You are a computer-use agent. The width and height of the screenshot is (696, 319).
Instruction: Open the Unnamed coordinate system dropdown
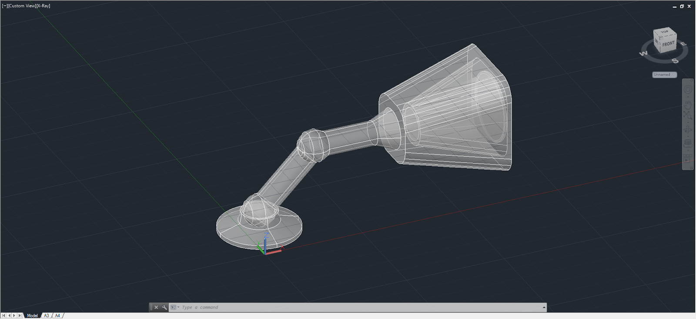665,75
